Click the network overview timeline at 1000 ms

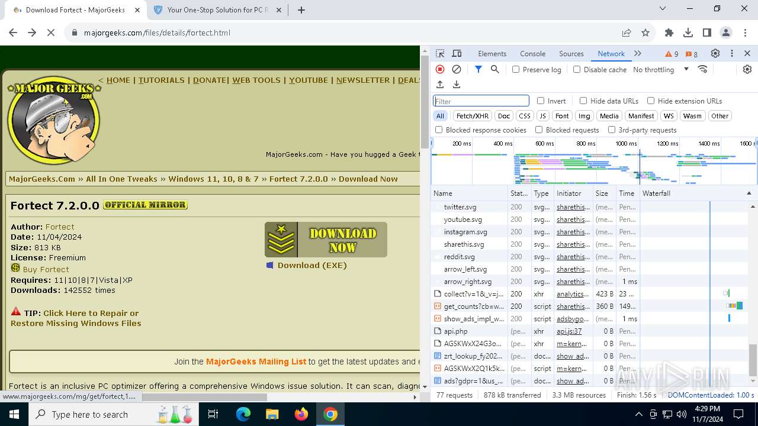(x=626, y=144)
